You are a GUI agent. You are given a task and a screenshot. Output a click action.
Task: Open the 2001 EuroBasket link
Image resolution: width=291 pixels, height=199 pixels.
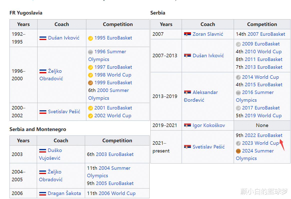tap(113, 108)
